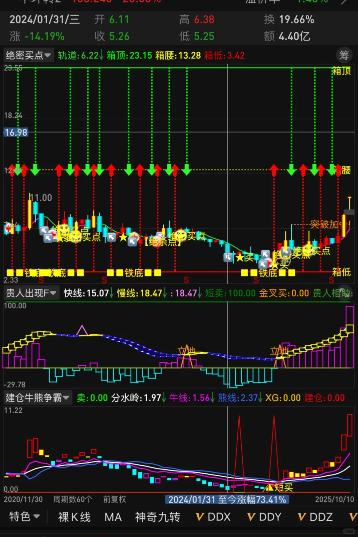
Task: Tap the 箱腰:13.28 value
Action: pyautogui.click(x=178, y=55)
